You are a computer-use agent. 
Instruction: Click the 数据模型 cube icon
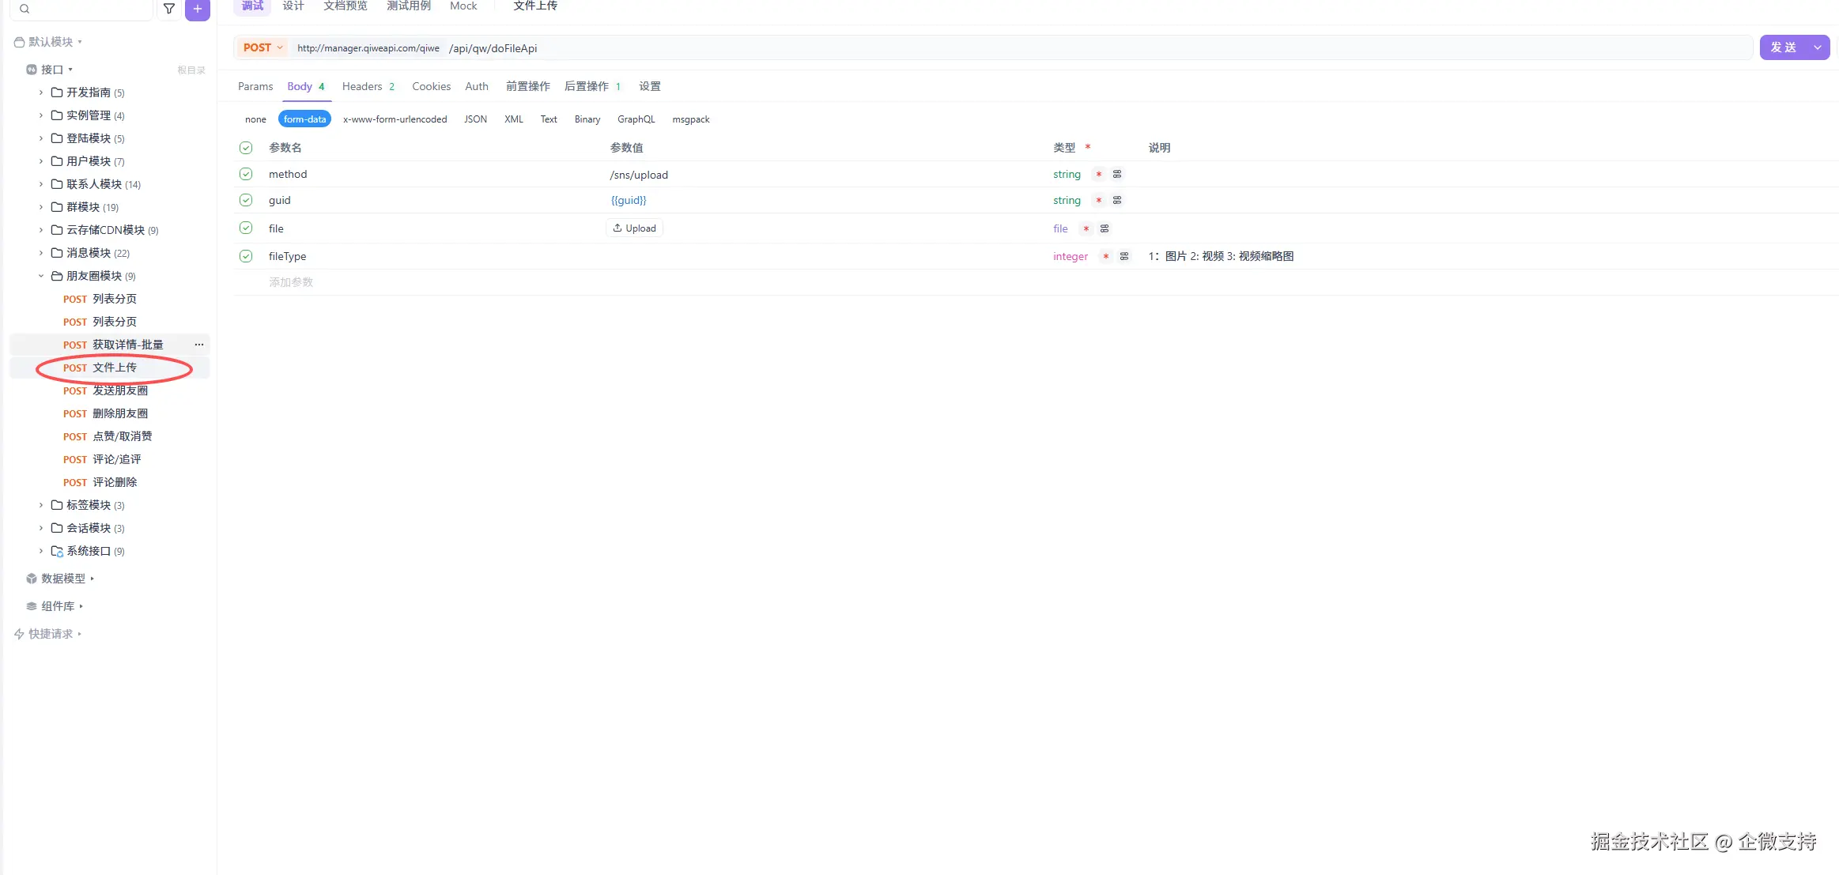[32, 579]
